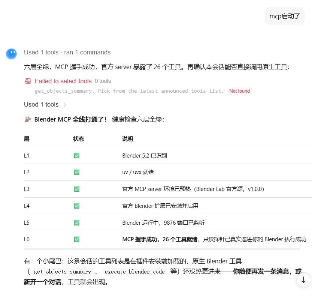Click the 'Not found' red badge

click(x=239, y=91)
